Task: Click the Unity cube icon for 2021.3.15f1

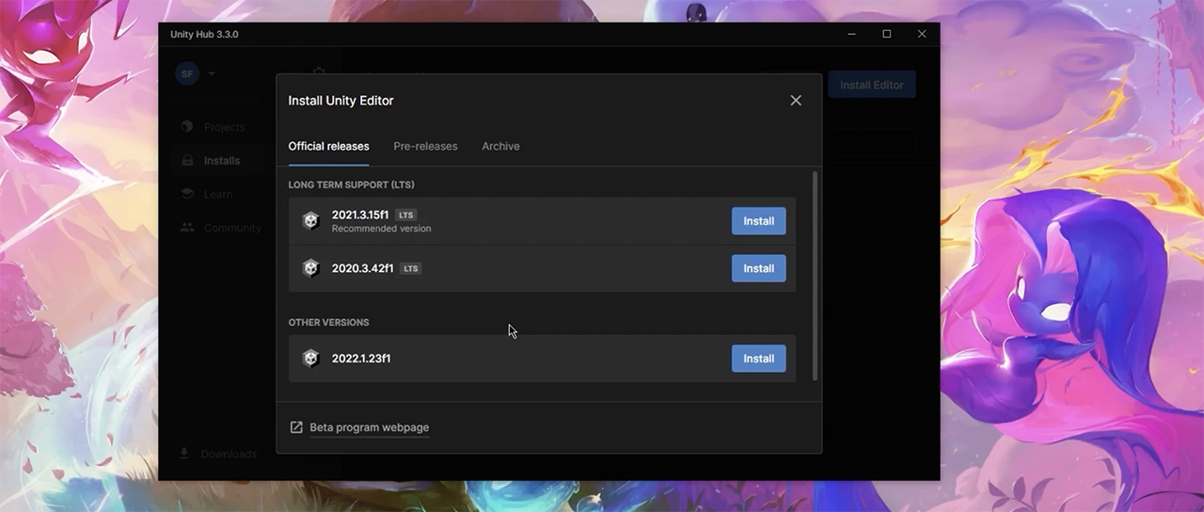Action: [x=310, y=221]
